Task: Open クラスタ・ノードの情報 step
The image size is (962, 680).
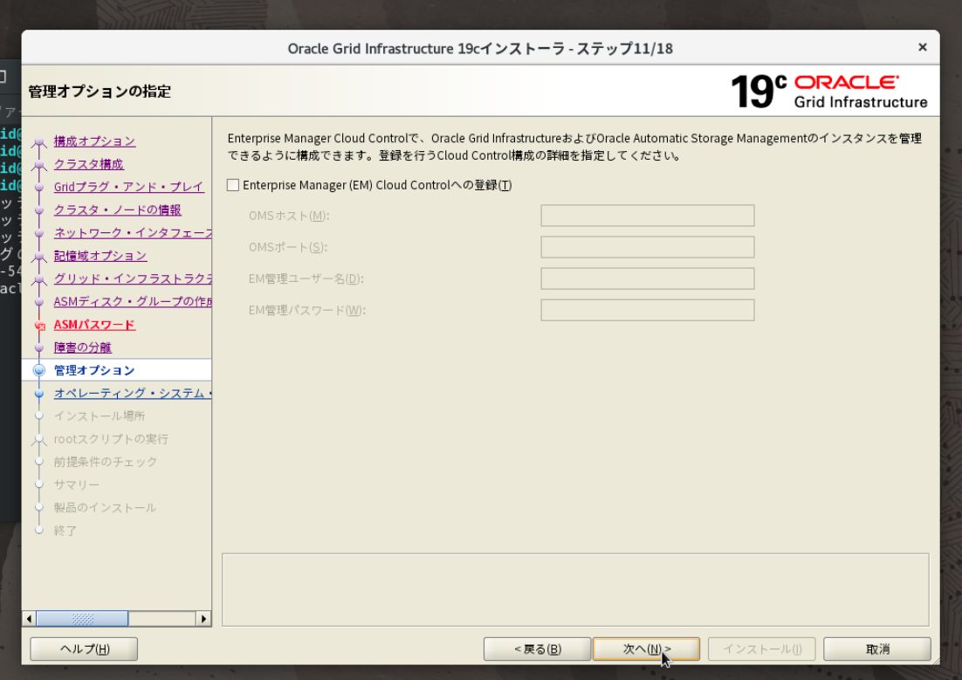Action: [117, 209]
